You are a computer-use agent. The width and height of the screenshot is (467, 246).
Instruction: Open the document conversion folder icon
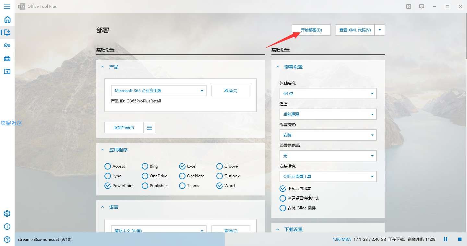click(7, 72)
